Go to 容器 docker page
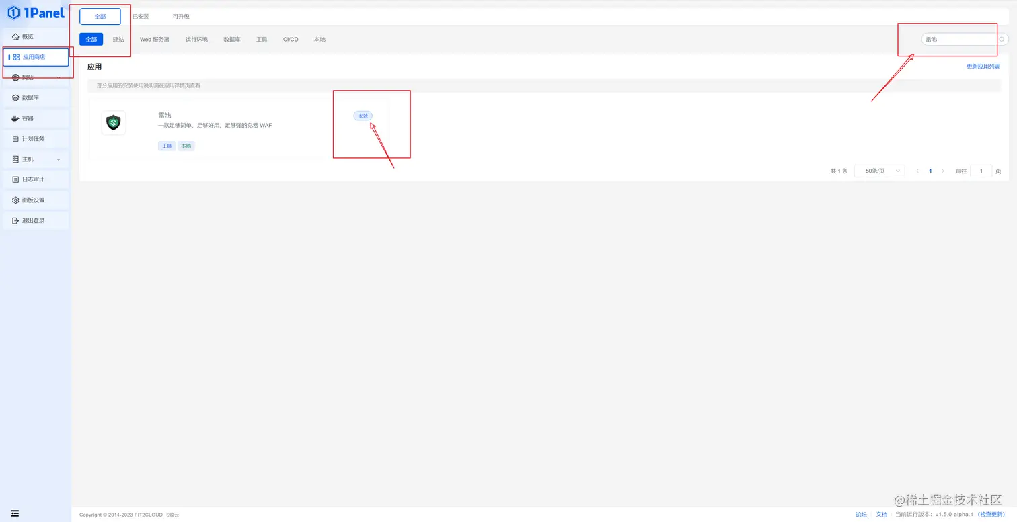The height and width of the screenshot is (522, 1017). click(x=36, y=118)
